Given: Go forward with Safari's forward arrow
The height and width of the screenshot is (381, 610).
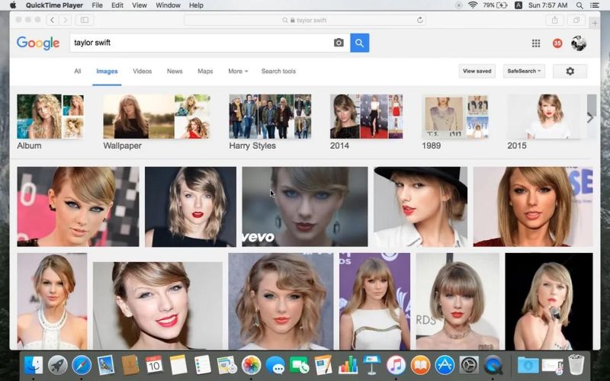Looking at the screenshot, I should (x=65, y=21).
